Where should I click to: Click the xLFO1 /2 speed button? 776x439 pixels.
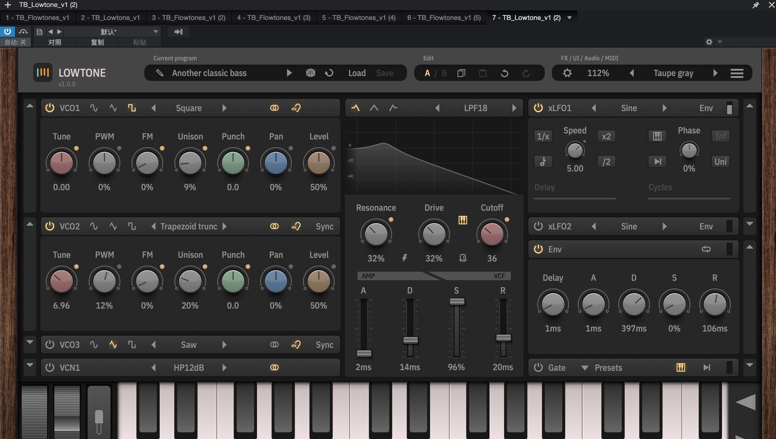pos(606,162)
